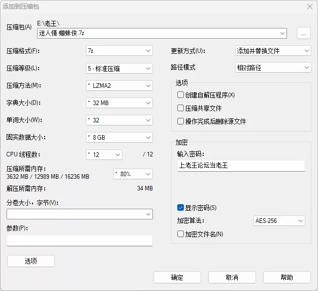Image resolution: width=318 pixels, height=291 pixels.
Task: Click the password input field
Action: pos(241,166)
